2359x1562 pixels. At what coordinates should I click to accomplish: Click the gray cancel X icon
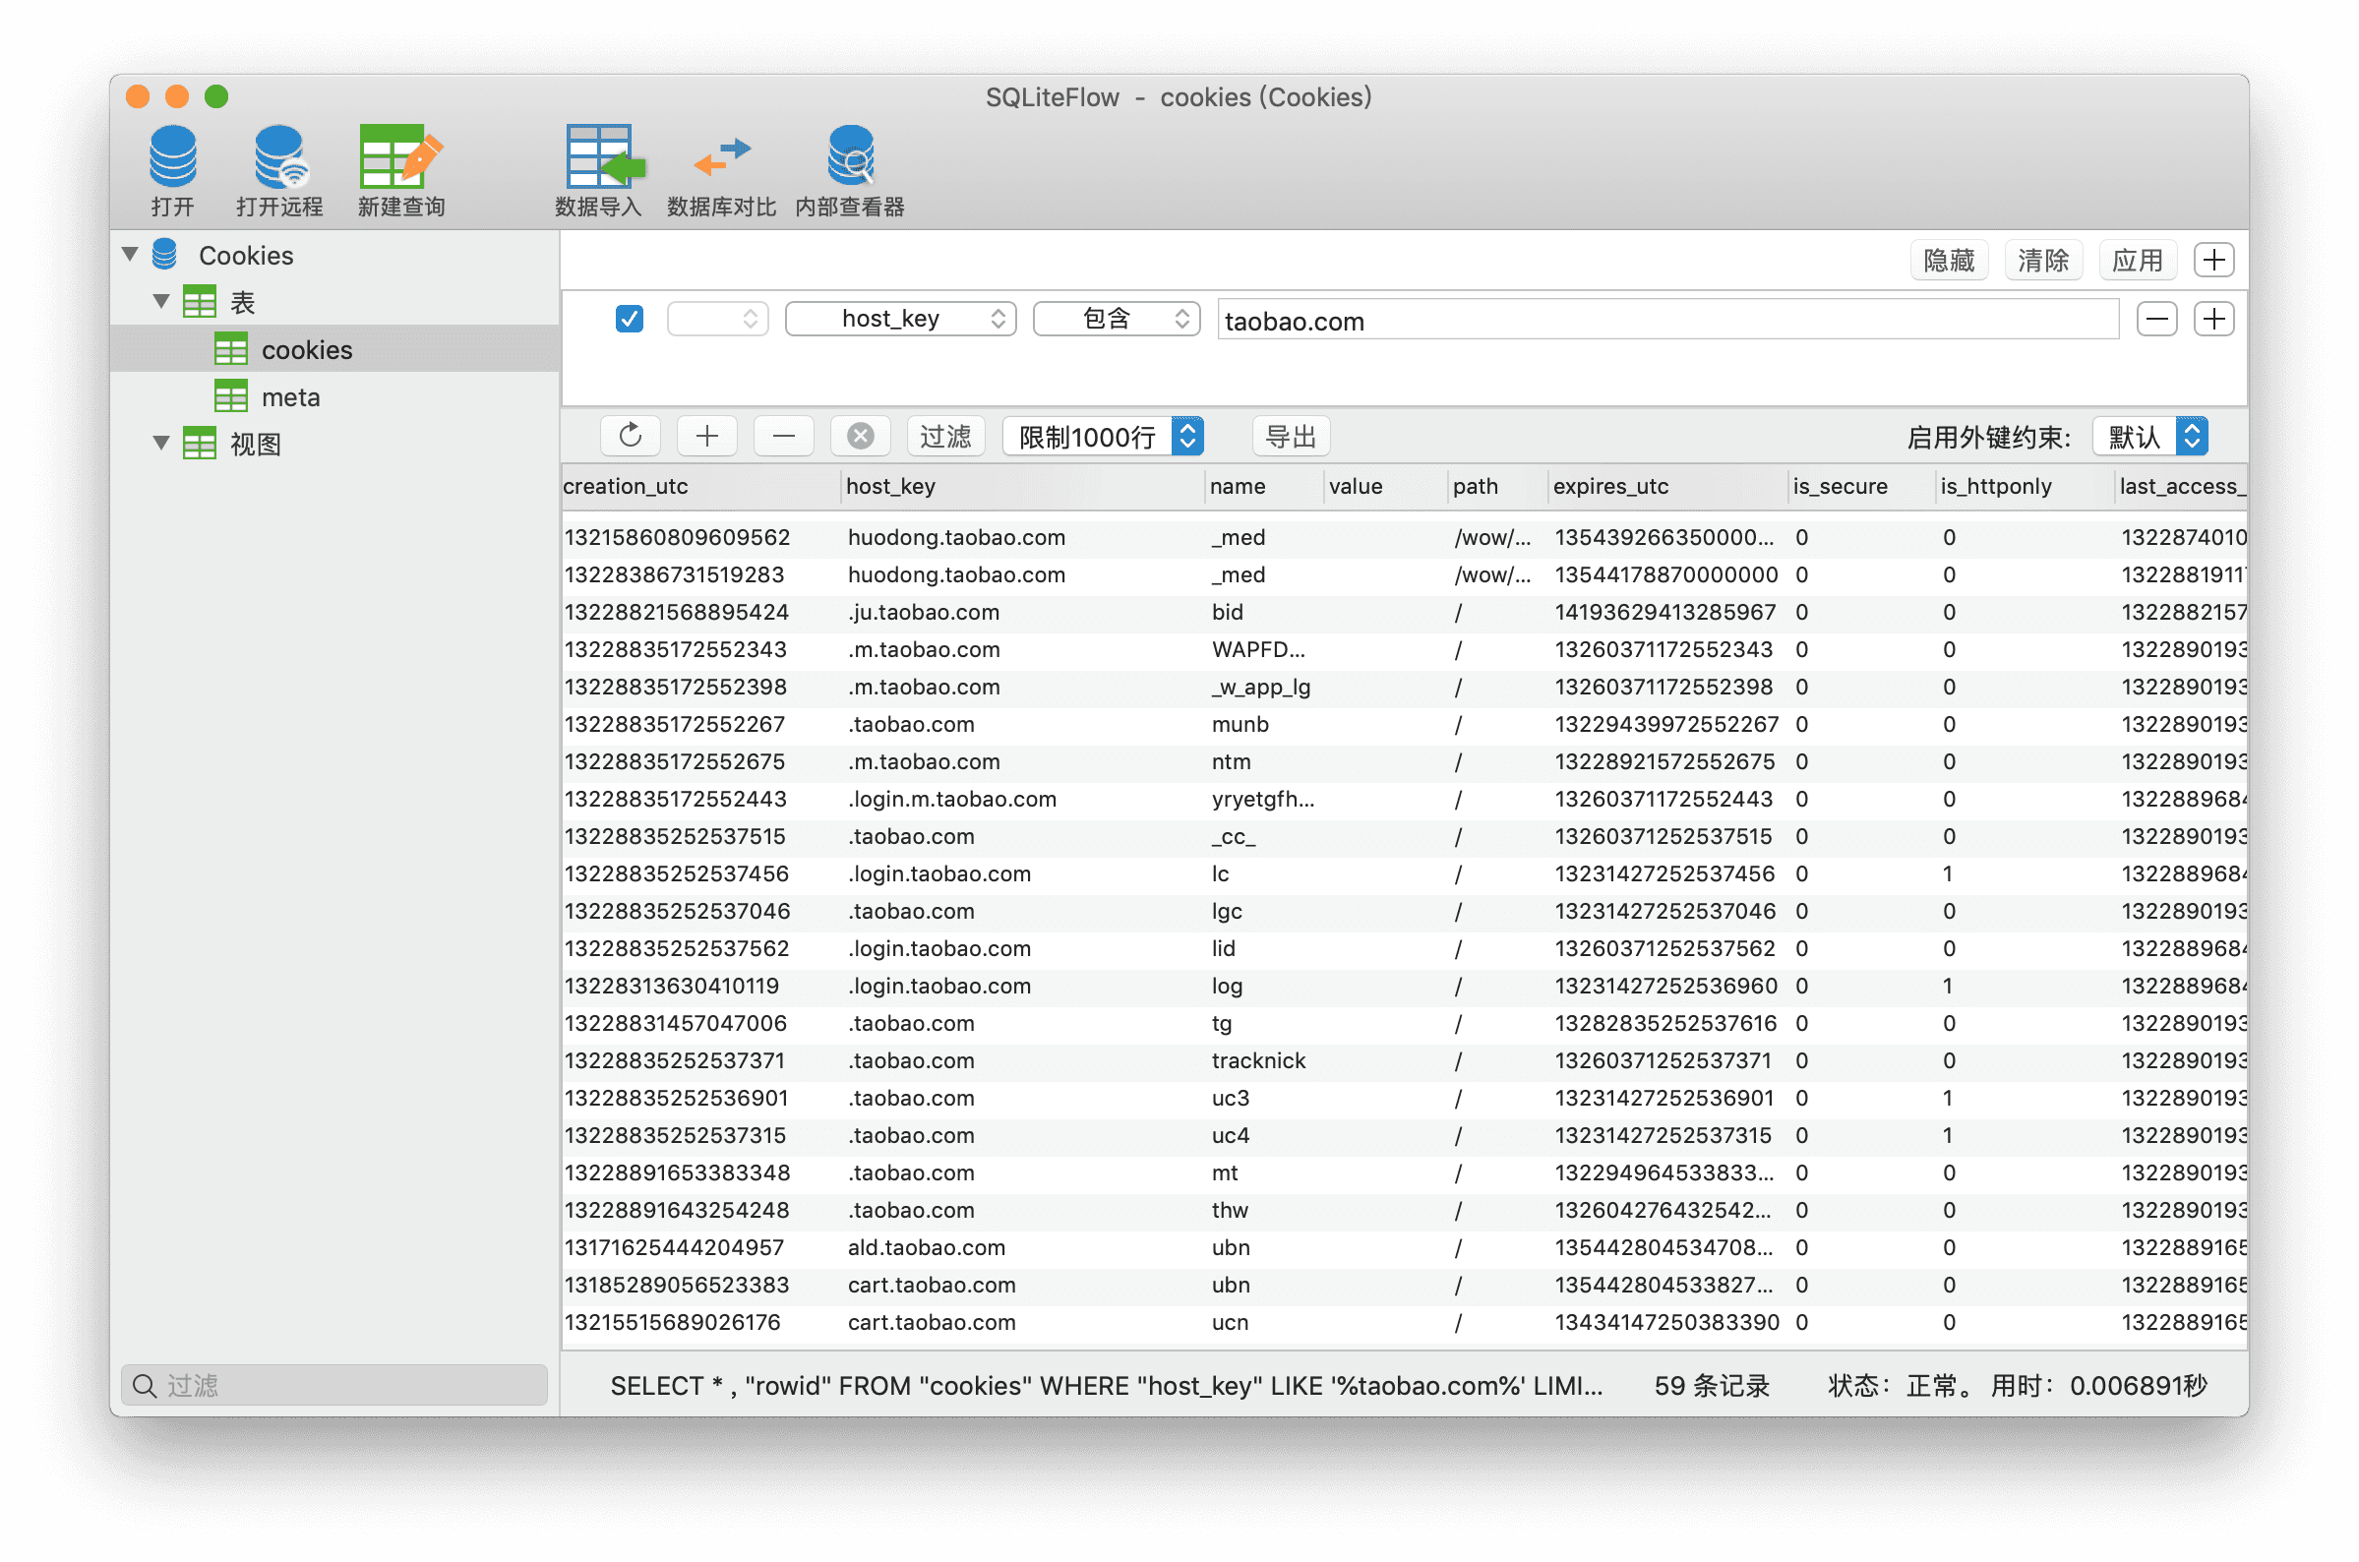click(860, 437)
